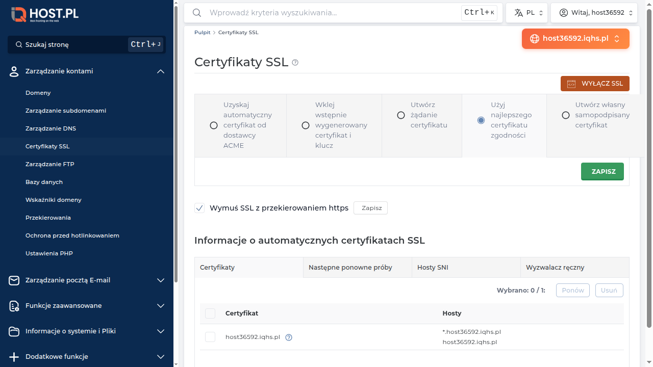Expand Dodatkowe funkcje section
This screenshot has height=367, width=653.
[x=161, y=357]
